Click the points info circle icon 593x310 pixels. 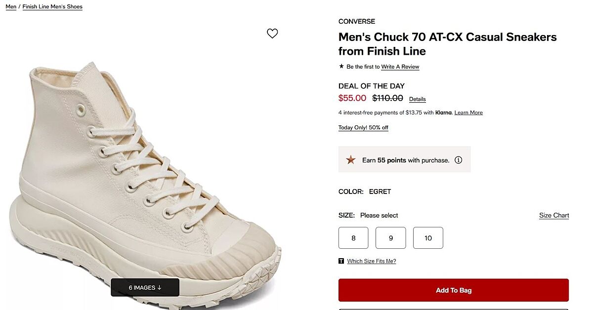(x=459, y=160)
